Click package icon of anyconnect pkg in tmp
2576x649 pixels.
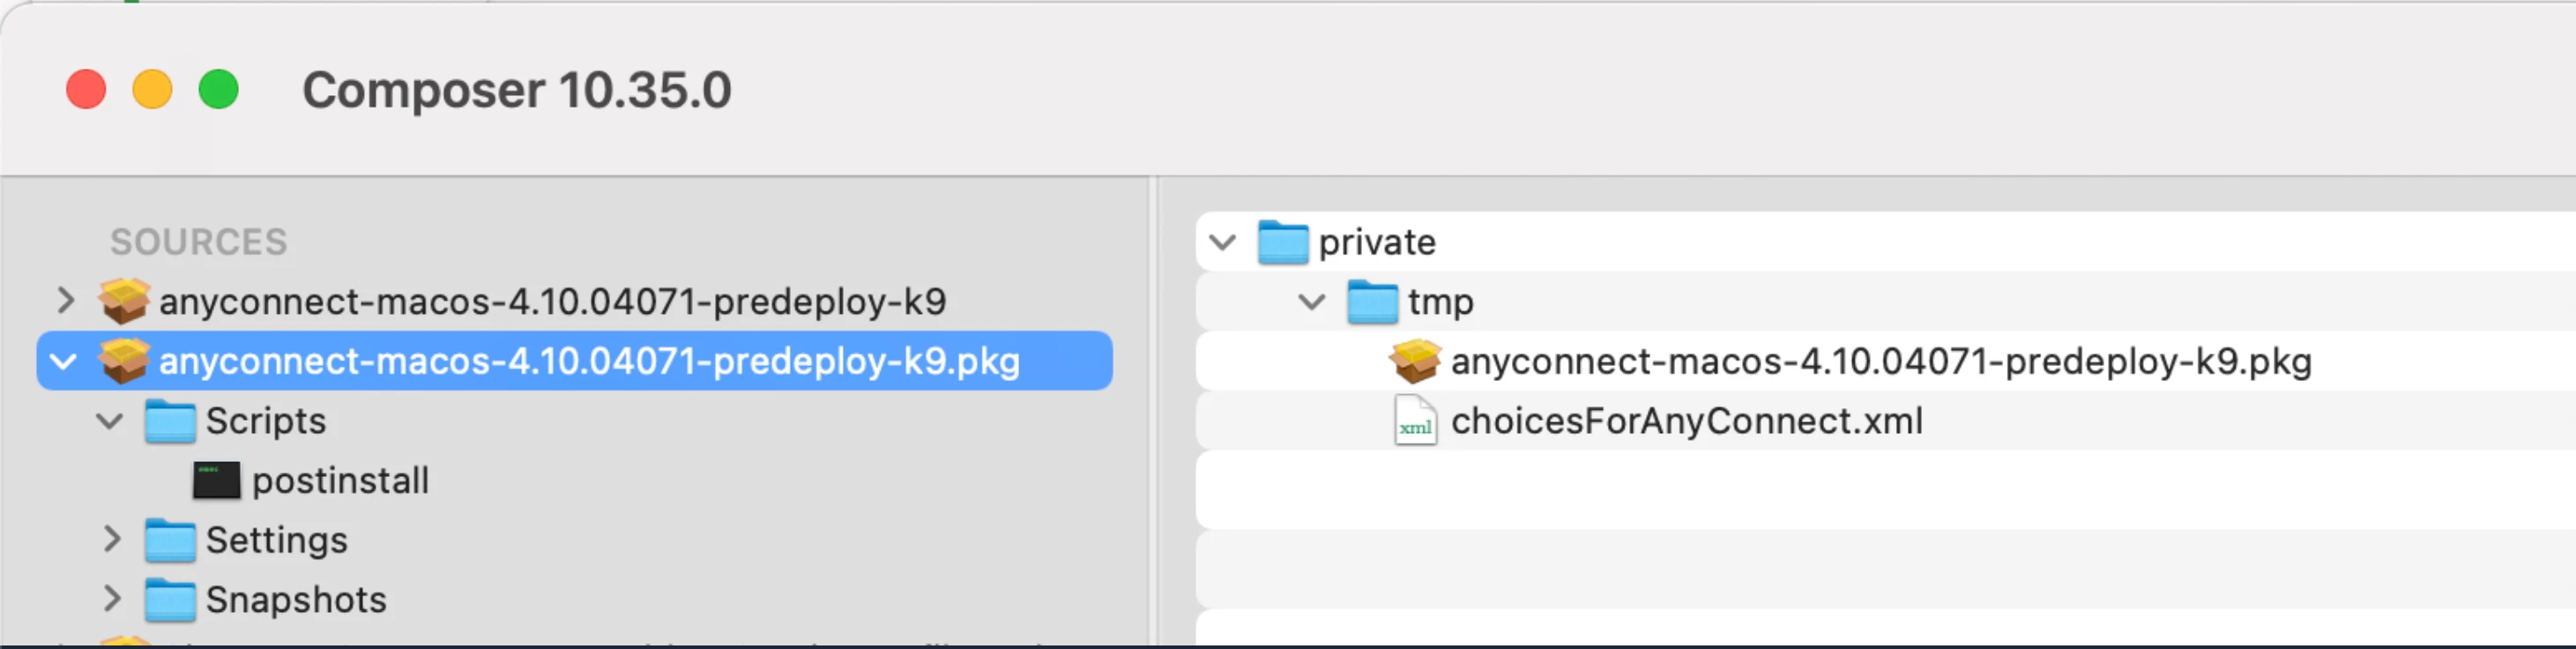pyautogui.click(x=1415, y=361)
